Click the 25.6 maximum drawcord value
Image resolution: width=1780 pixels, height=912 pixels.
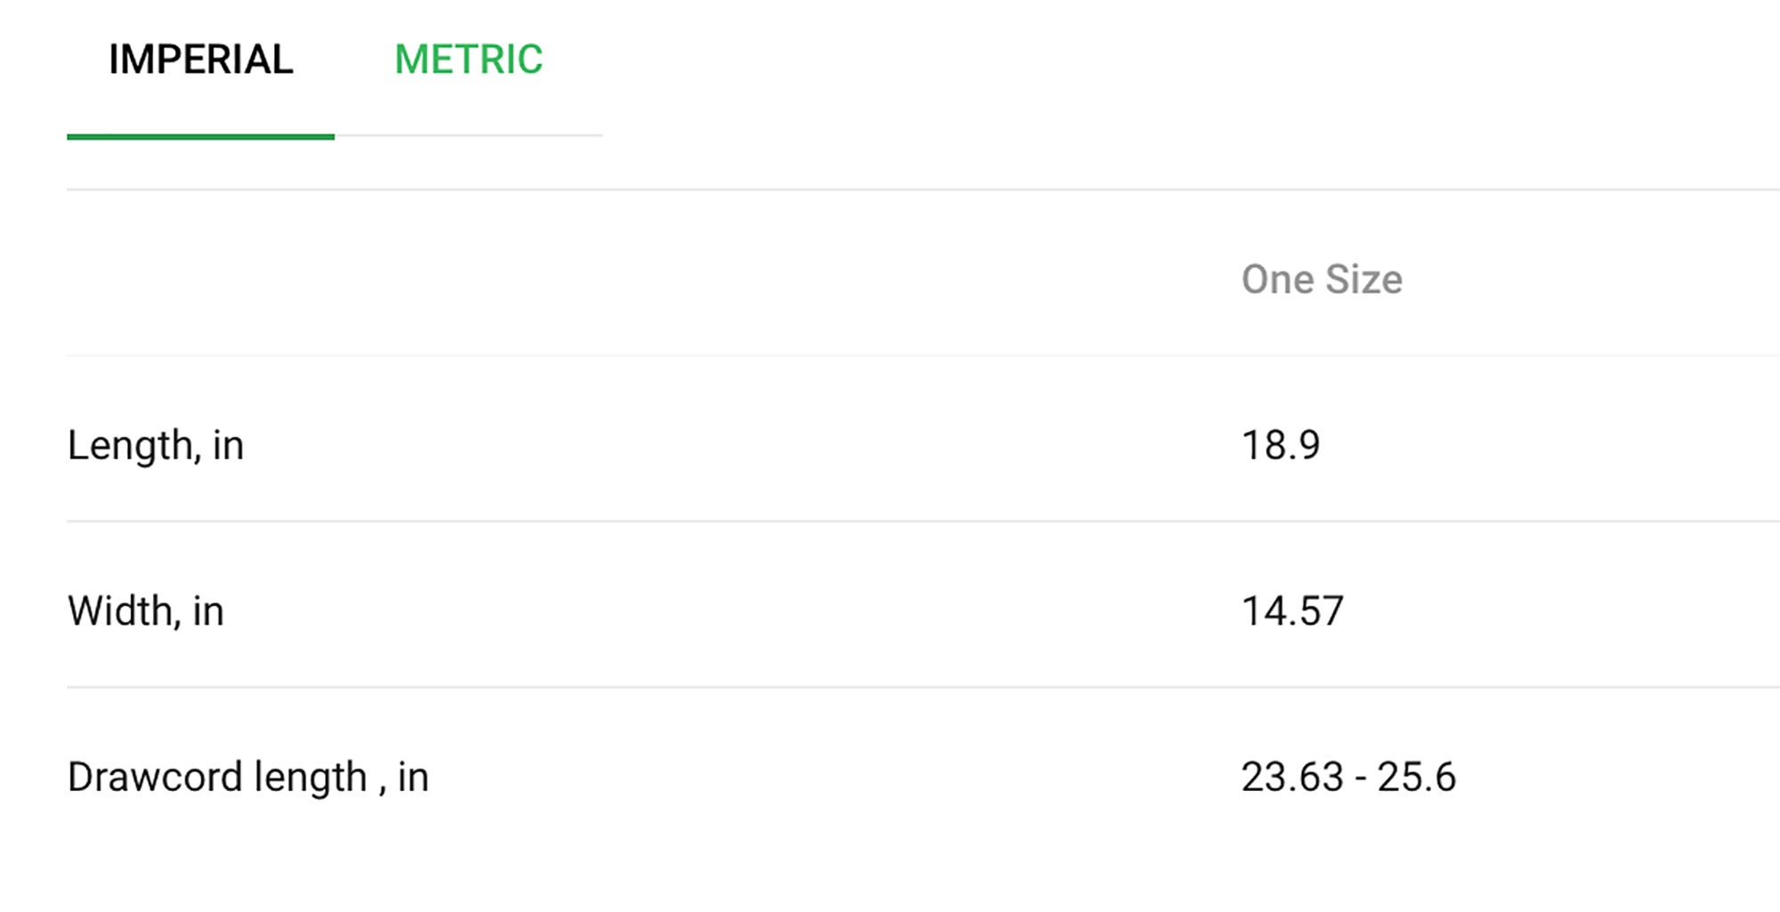pyautogui.click(x=1417, y=777)
